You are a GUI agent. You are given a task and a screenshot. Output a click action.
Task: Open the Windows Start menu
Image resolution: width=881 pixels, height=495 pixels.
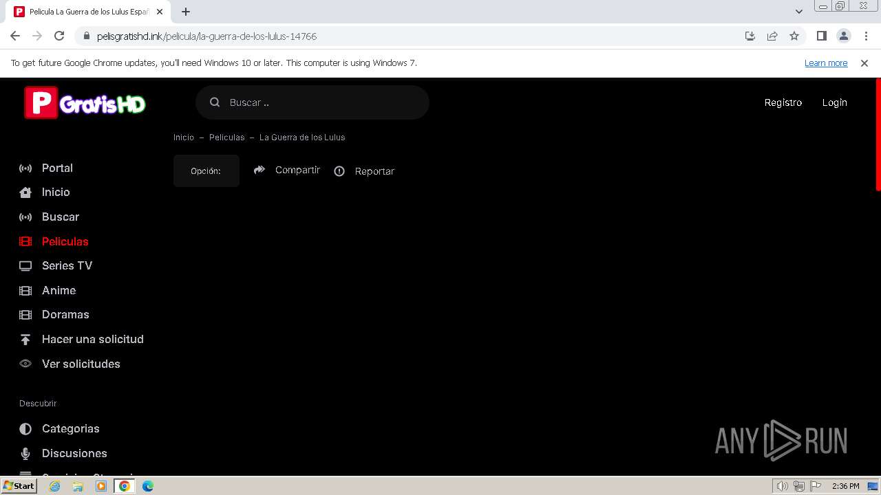(19, 486)
